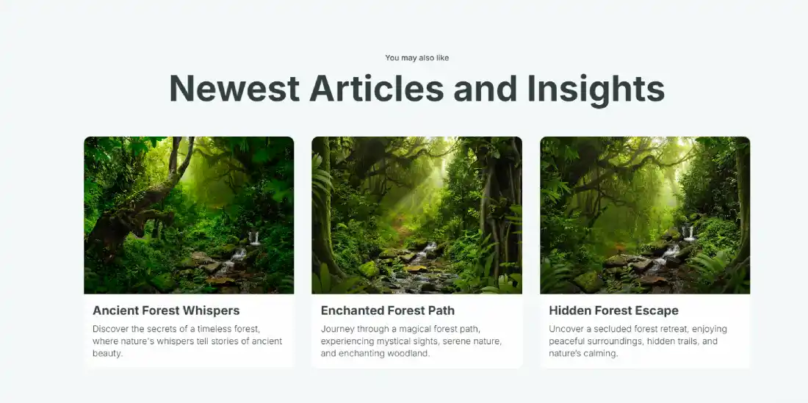Click the 'You may also like' label
Image resolution: width=808 pixels, height=403 pixels.
pos(417,58)
